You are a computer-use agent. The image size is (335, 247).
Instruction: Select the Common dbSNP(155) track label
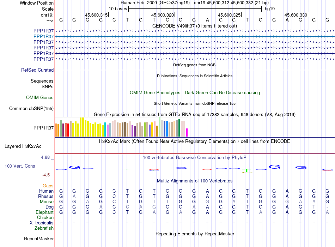pyautogui.click(x=31, y=108)
